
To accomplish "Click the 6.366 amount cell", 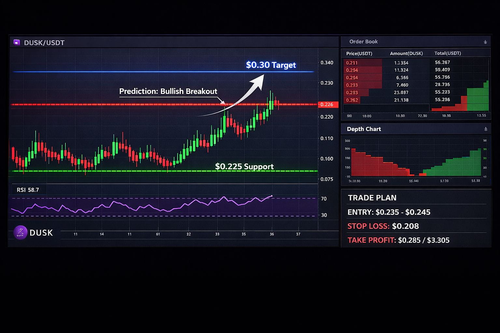I will pyautogui.click(x=402, y=77).
